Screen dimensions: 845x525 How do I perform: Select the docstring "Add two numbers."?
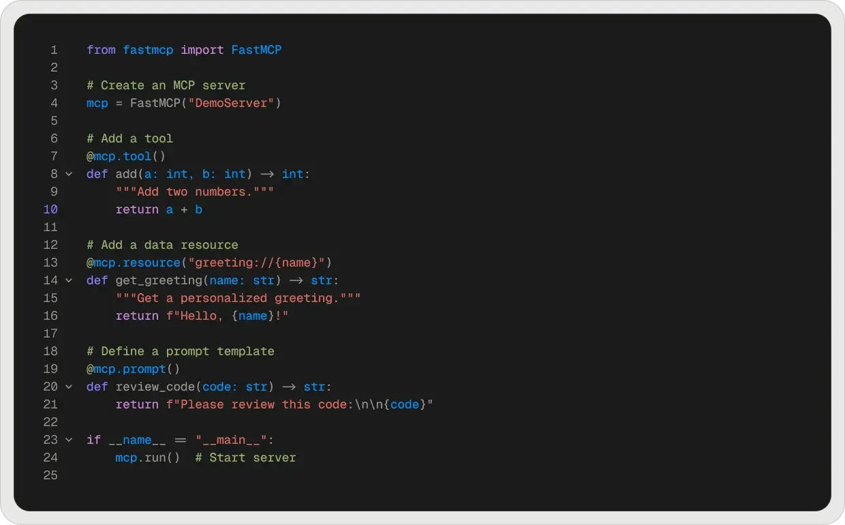click(194, 192)
